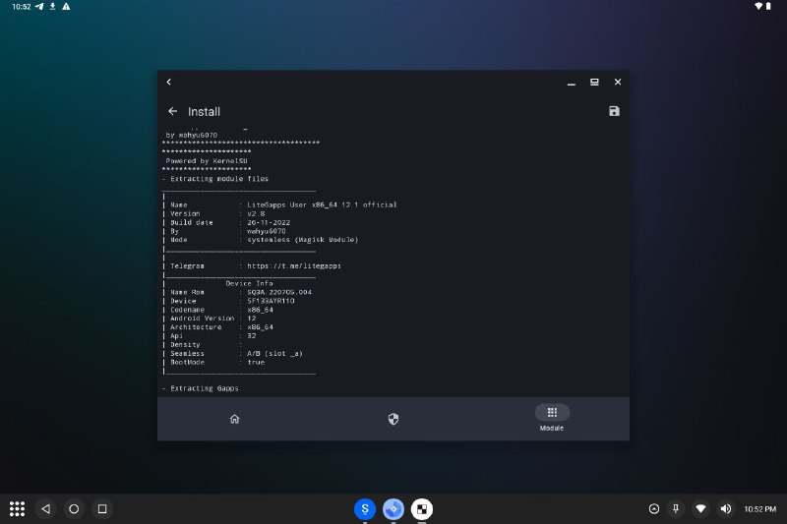Tap the taskbar back triangle button
Screen dimensions: 787x524
point(45,509)
